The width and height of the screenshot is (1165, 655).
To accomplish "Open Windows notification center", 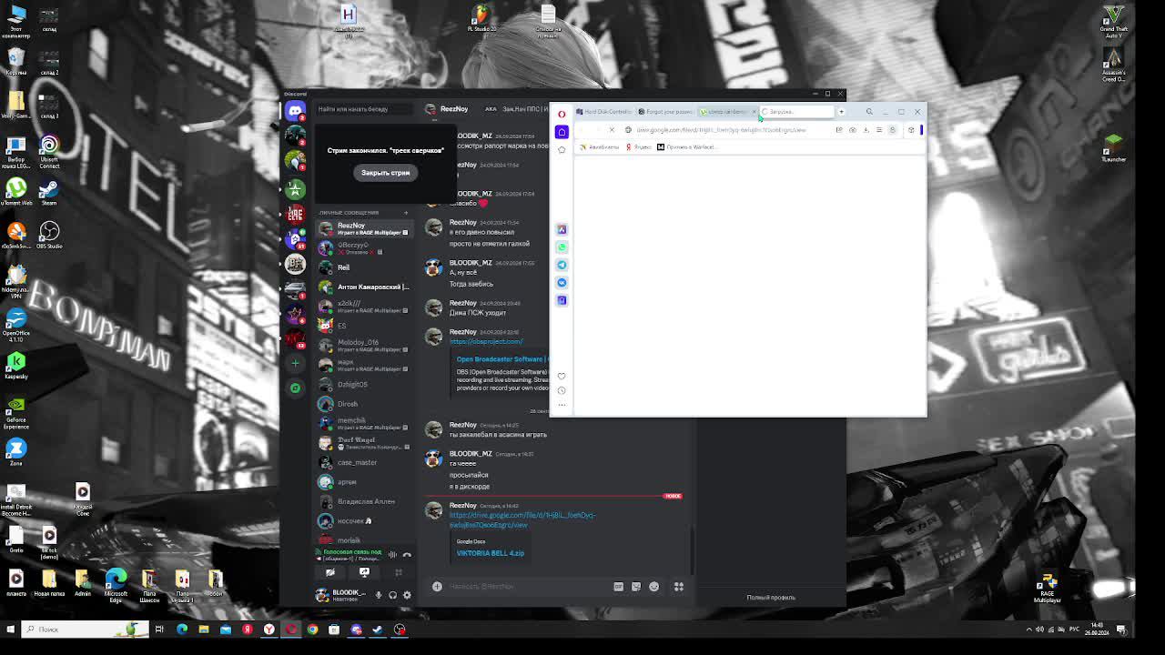I will tap(1121, 630).
